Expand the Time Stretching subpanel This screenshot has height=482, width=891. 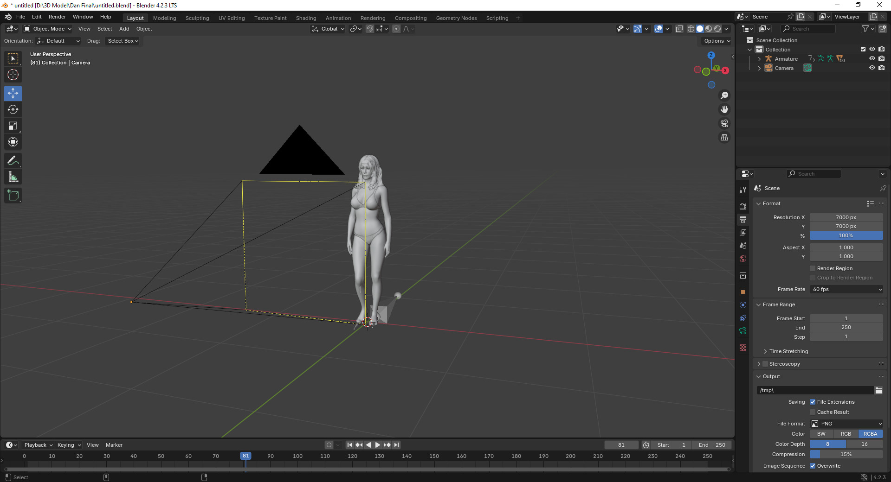click(x=788, y=351)
